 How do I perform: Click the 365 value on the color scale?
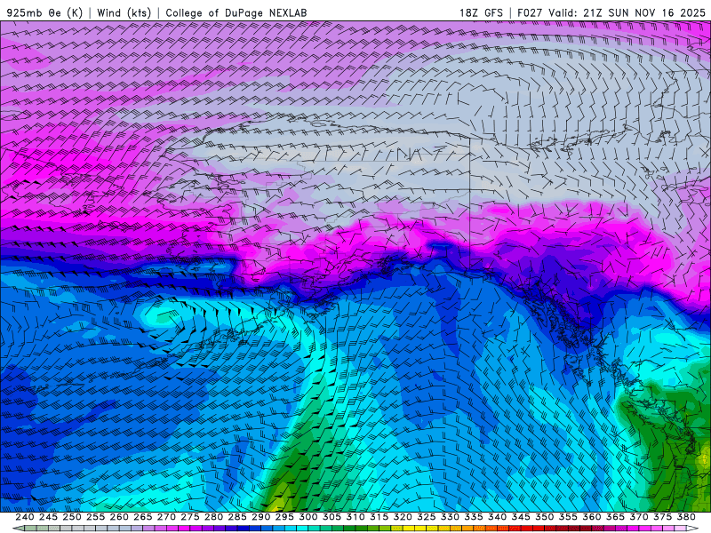coord(615,517)
